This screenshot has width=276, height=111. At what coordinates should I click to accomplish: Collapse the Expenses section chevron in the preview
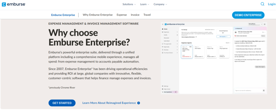[x=177, y=32]
